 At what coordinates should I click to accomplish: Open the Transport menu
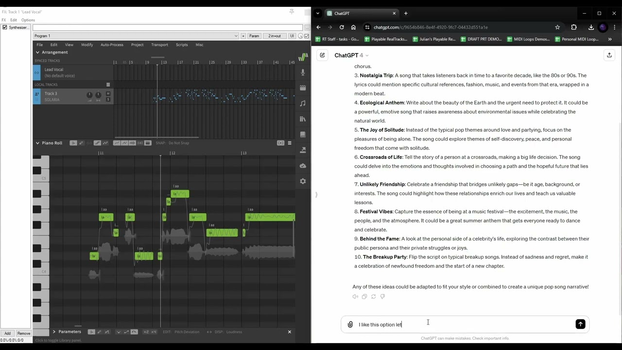[x=159, y=45]
